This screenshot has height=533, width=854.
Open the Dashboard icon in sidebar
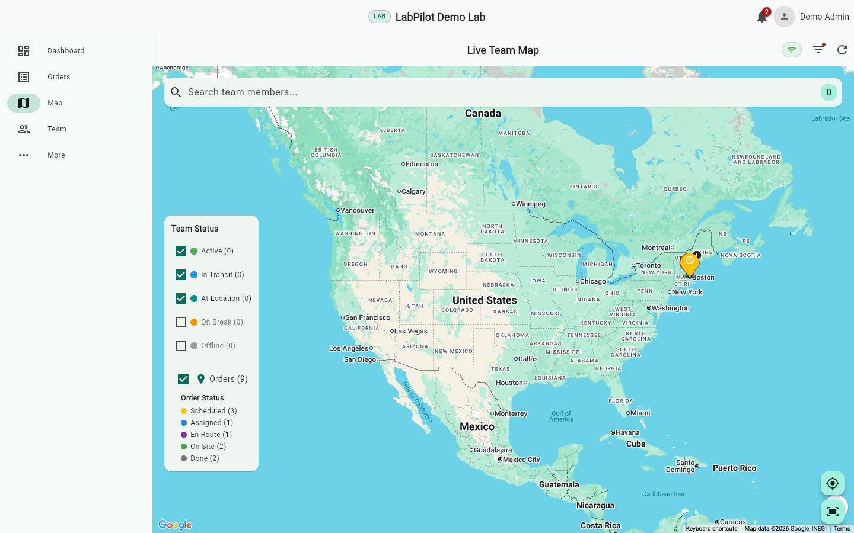point(24,51)
